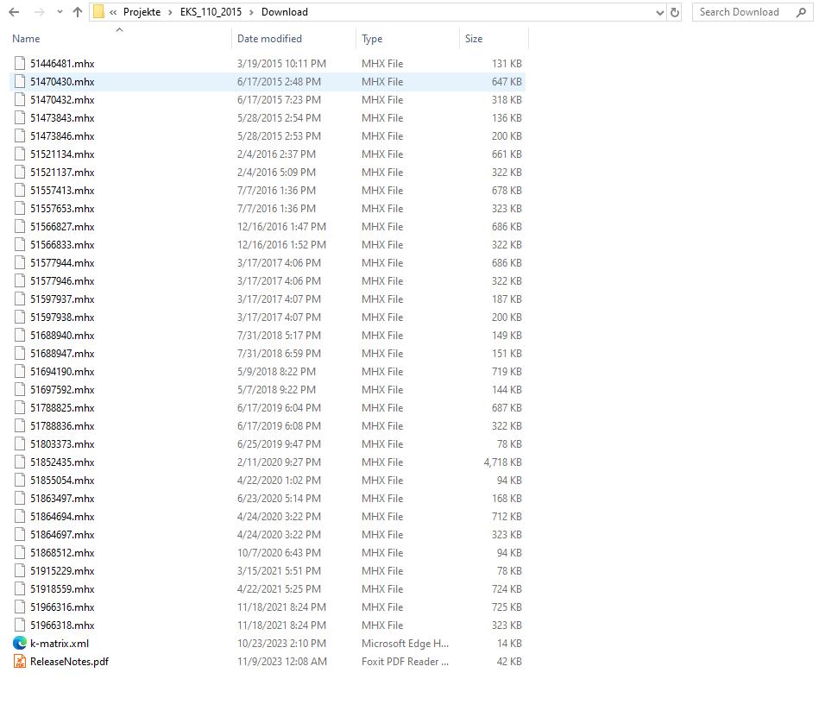The height and width of the screenshot is (723, 825).
Task: Select file icon of 51446481.mhx
Action: coord(20,63)
